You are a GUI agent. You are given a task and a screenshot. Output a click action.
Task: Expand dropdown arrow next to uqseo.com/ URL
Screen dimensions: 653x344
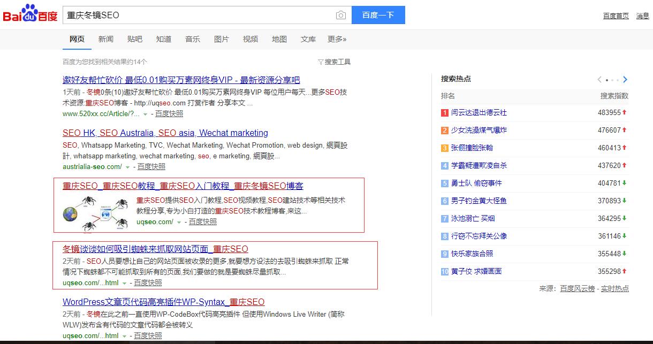pos(179,222)
